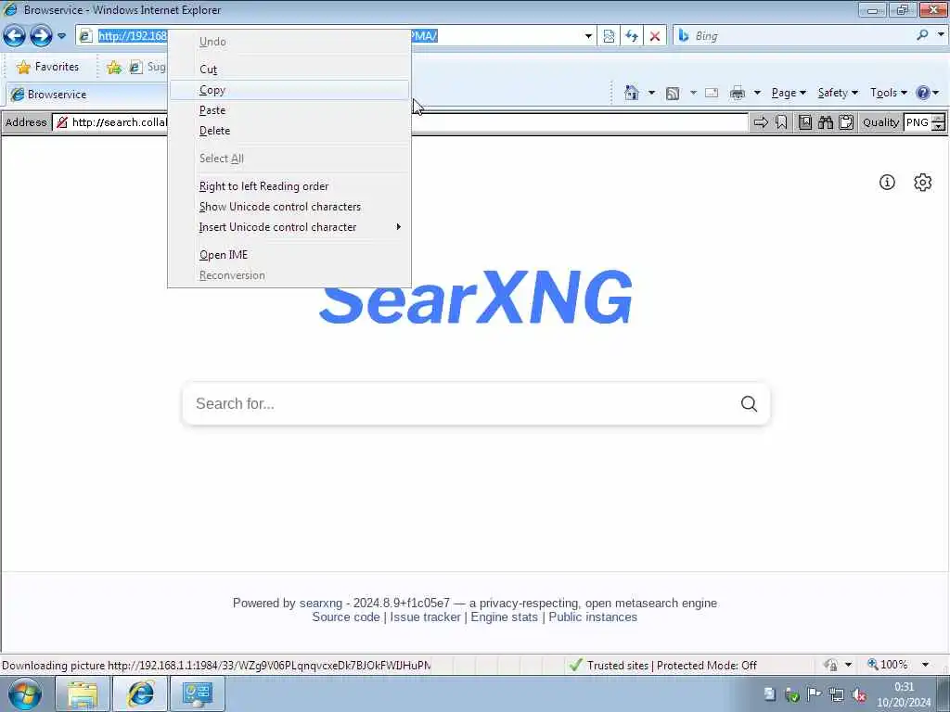This screenshot has height=712, width=950.
Task: Expand the Home button dropdown arrow
Action: 651,93
